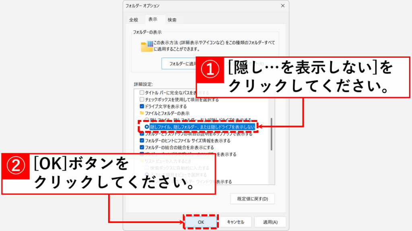Image resolution: width=412 pixels, height=231 pixels.
Task: Click the 既定値に戻す(D) button
Action: click(253, 199)
